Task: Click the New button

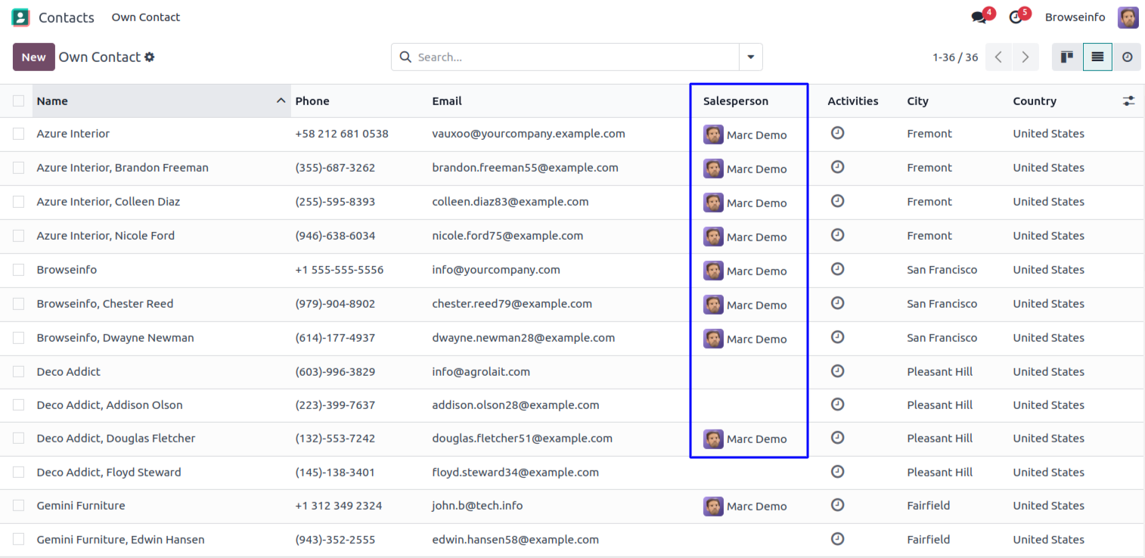Action: [33, 57]
